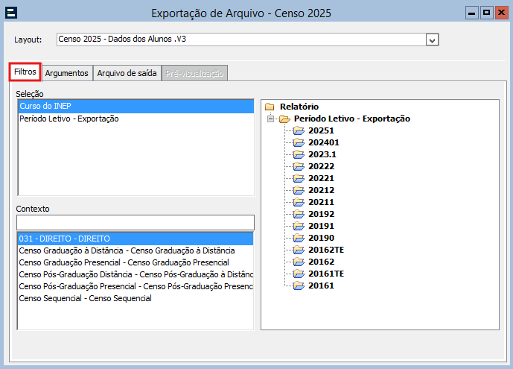Select tree item 20190
Screen dimensions: 513x369
point(322,238)
